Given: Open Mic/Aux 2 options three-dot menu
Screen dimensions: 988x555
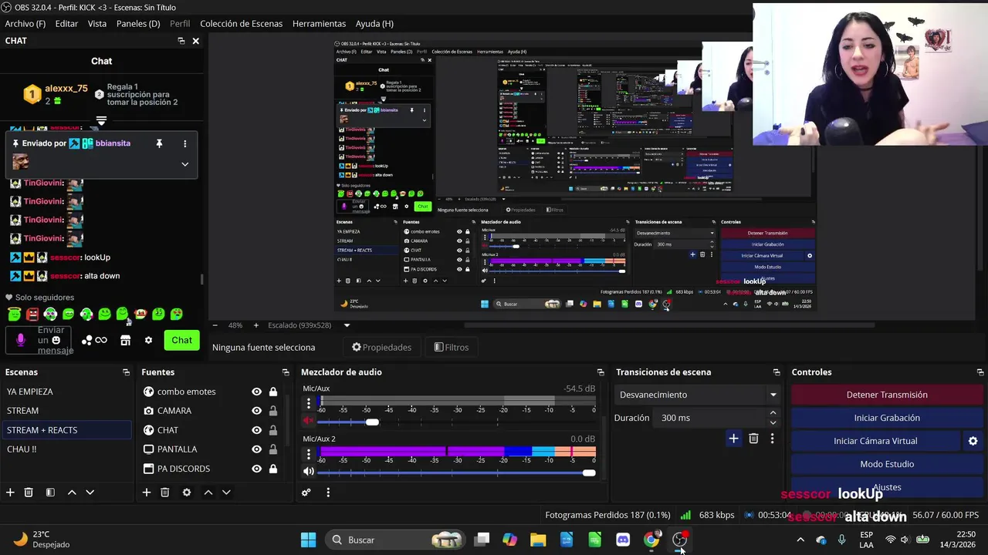Looking at the screenshot, I should point(309,453).
